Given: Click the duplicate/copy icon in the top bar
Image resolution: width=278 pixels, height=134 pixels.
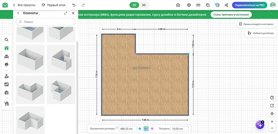Looking at the screenshot, I should click(x=207, y=5).
